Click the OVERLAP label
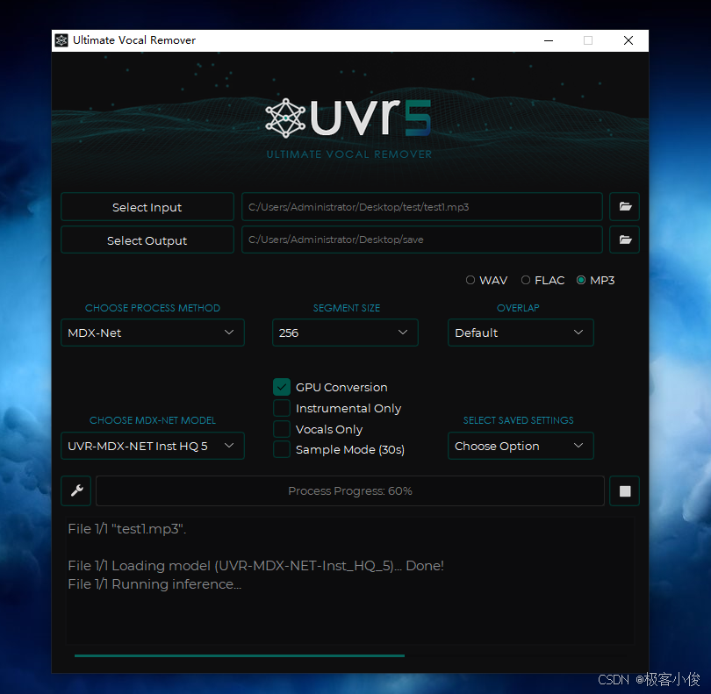 tap(518, 308)
